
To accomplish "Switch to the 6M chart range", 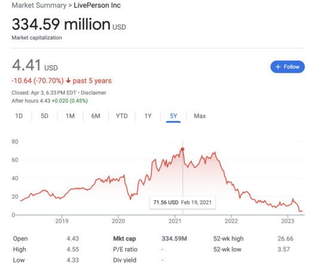I will [96, 116].
